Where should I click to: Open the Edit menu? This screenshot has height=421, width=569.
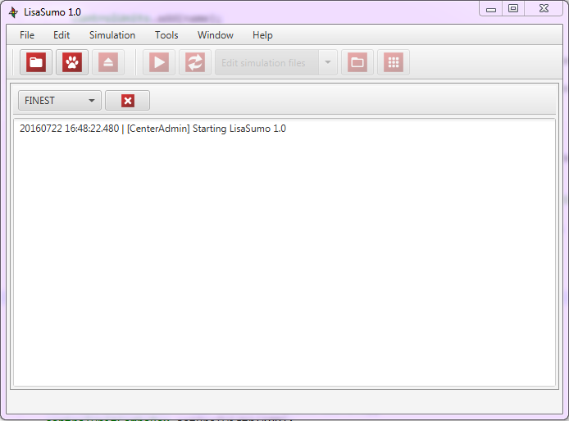coord(61,35)
